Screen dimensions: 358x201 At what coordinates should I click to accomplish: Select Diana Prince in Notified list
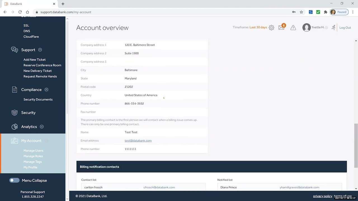pyautogui.click(x=229, y=187)
